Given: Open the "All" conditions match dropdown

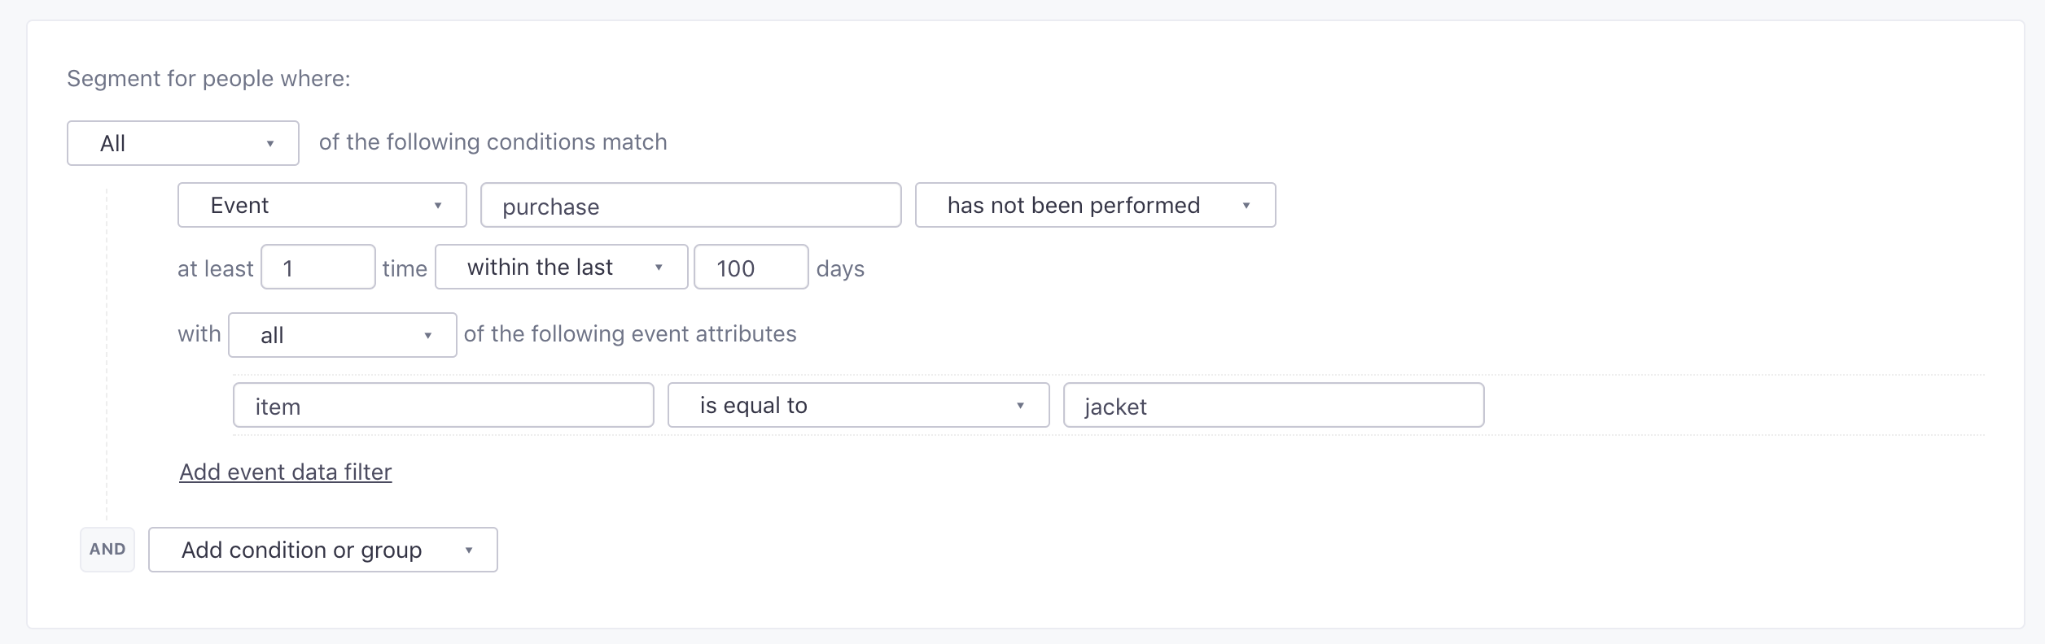Looking at the screenshot, I should 182,143.
